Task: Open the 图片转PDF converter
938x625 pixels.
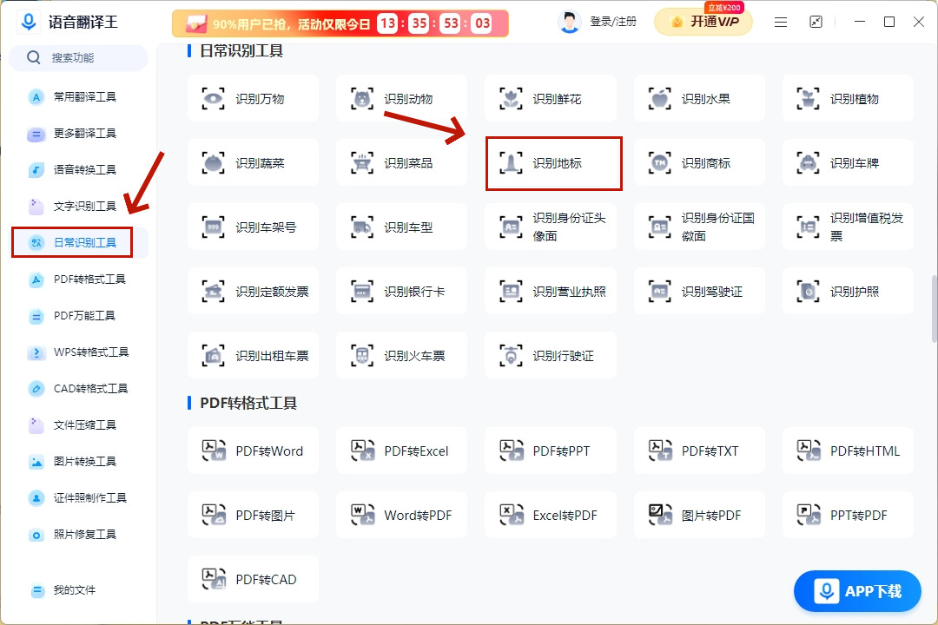Action: coord(699,515)
